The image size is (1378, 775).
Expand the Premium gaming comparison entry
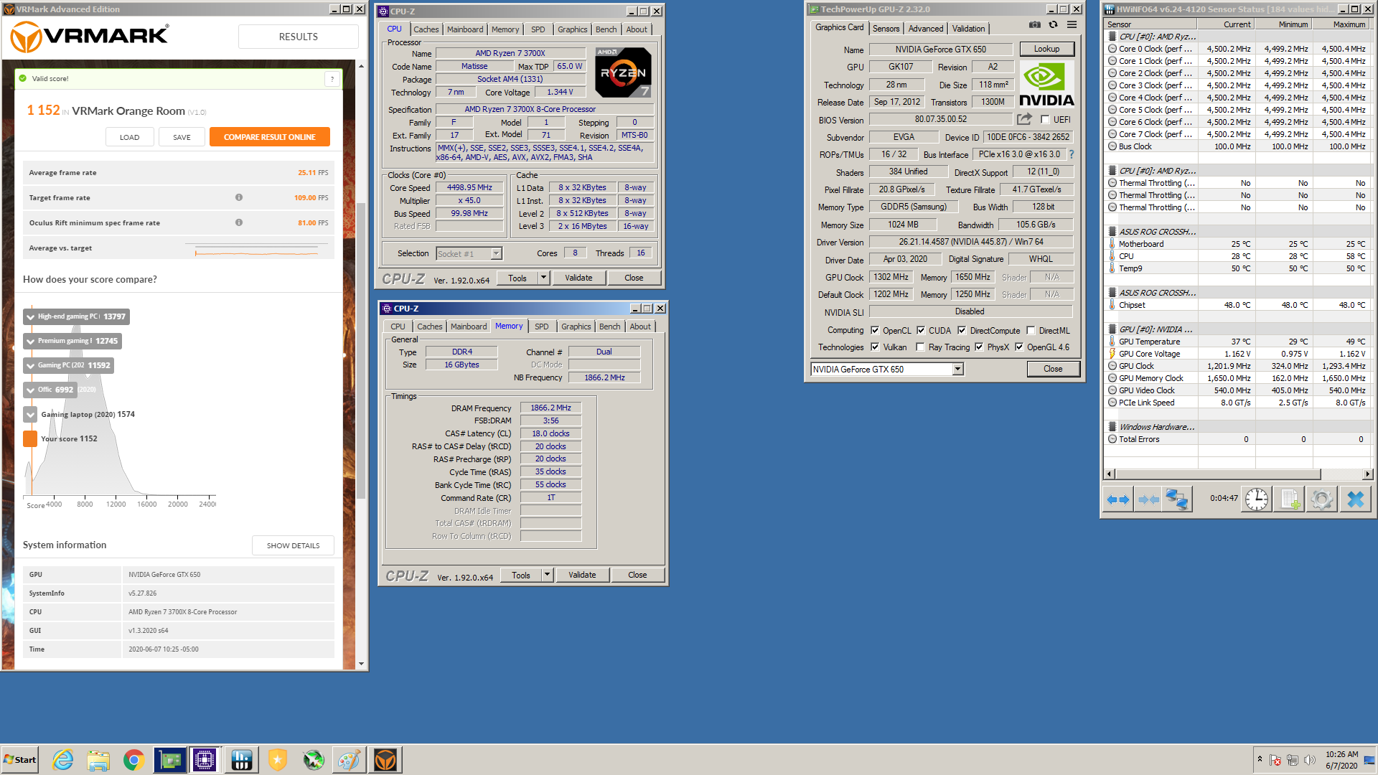[30, 342]
